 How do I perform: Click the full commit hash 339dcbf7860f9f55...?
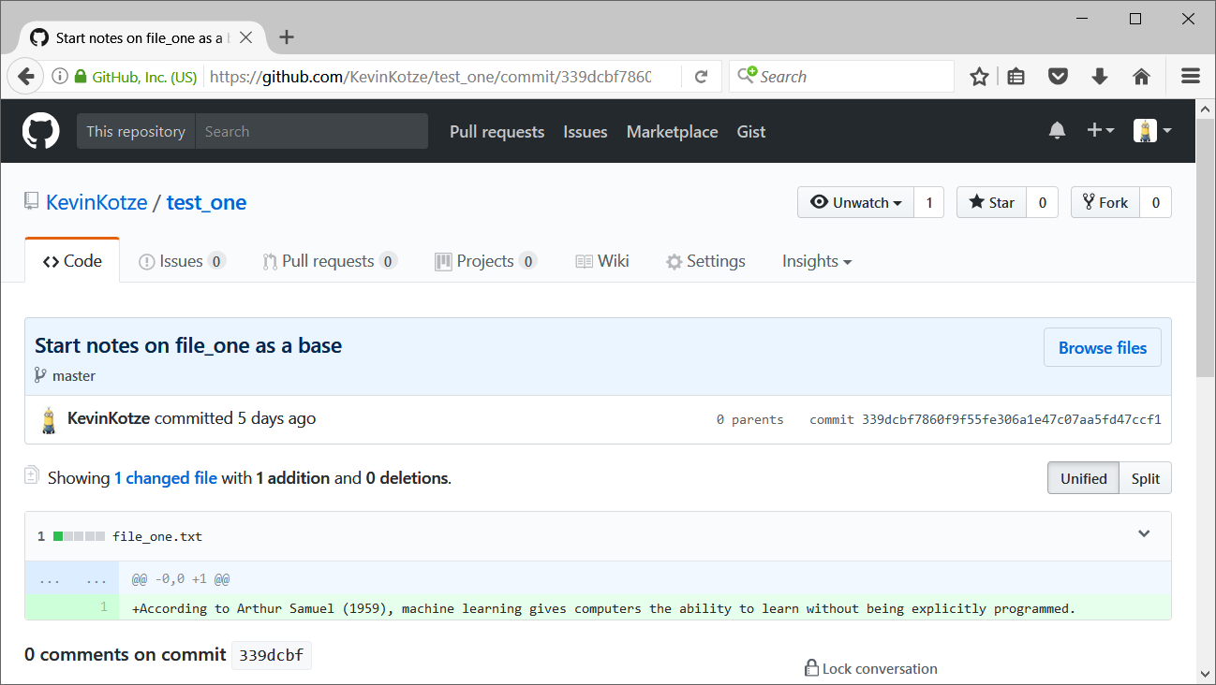pos(1012,419)
